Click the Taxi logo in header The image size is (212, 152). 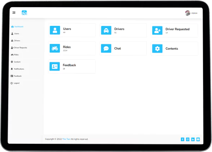click(x=25, y=13)
